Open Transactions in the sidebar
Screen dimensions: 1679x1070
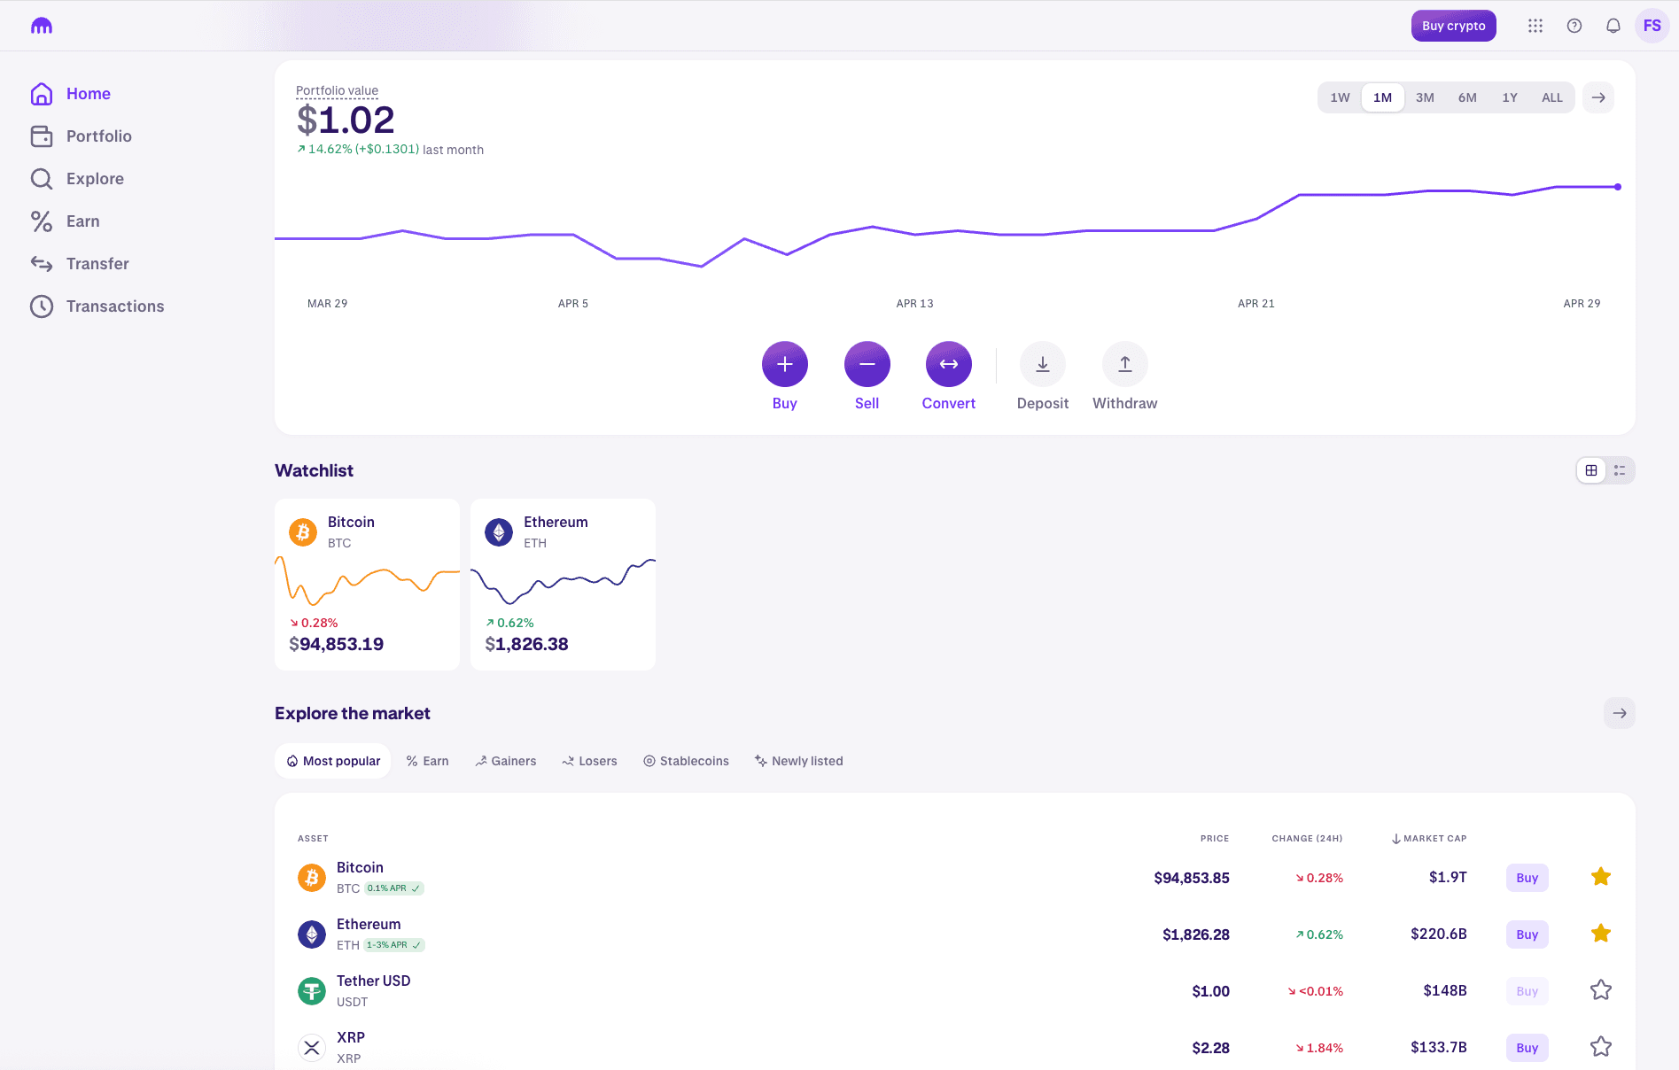[97, 306]
